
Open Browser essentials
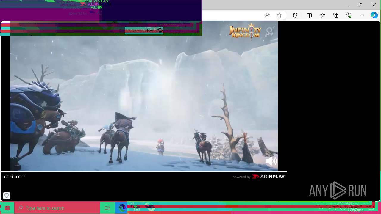click(x=349, y=15)
